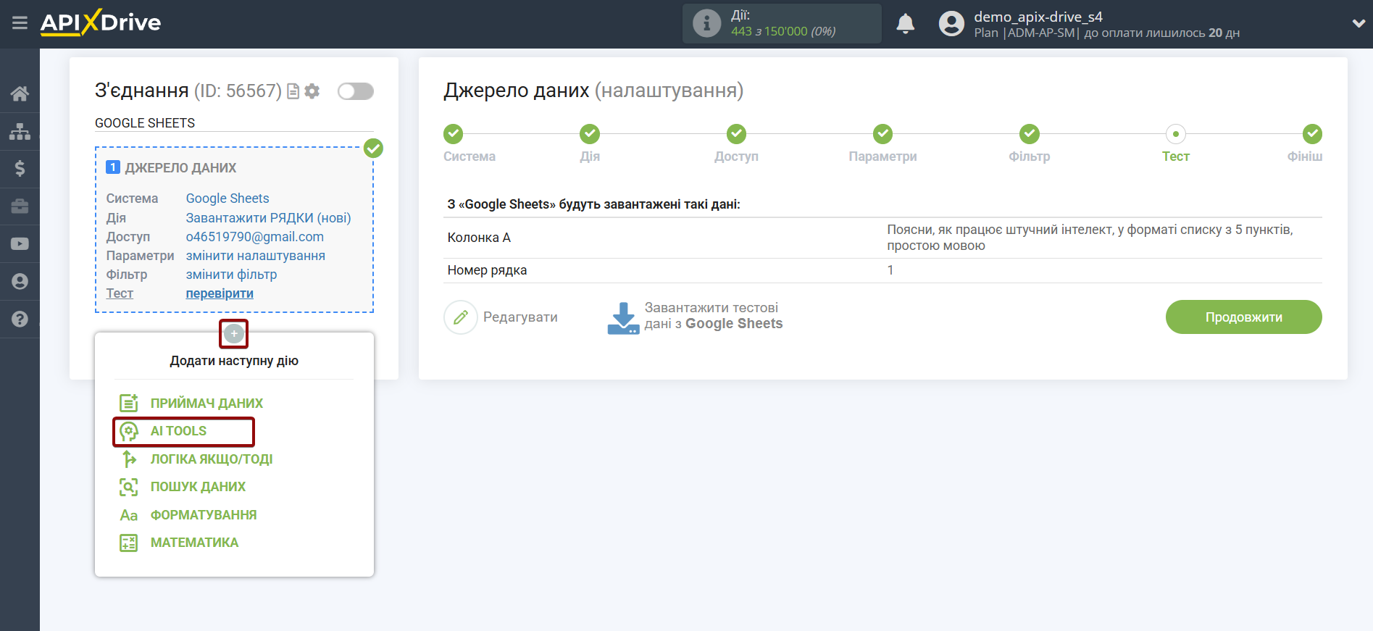Viewport: 1373px width, 631px height.
Task: Open the YouTube video icon in sidebar
Action: pyautogui.click(x=20, y=244)
